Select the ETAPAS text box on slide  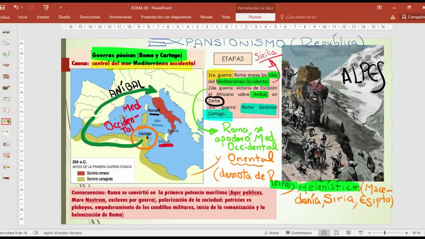click(232, 59)
